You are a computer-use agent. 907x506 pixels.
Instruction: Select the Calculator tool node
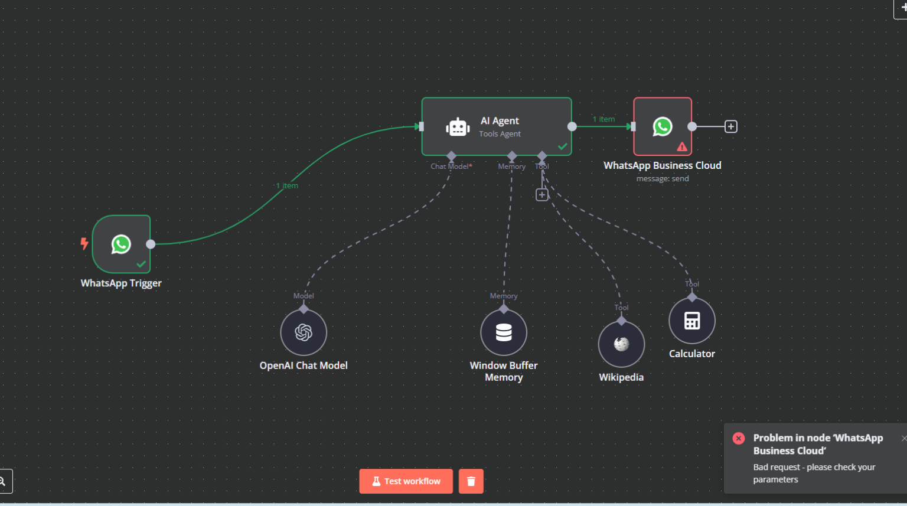(691, 320)
